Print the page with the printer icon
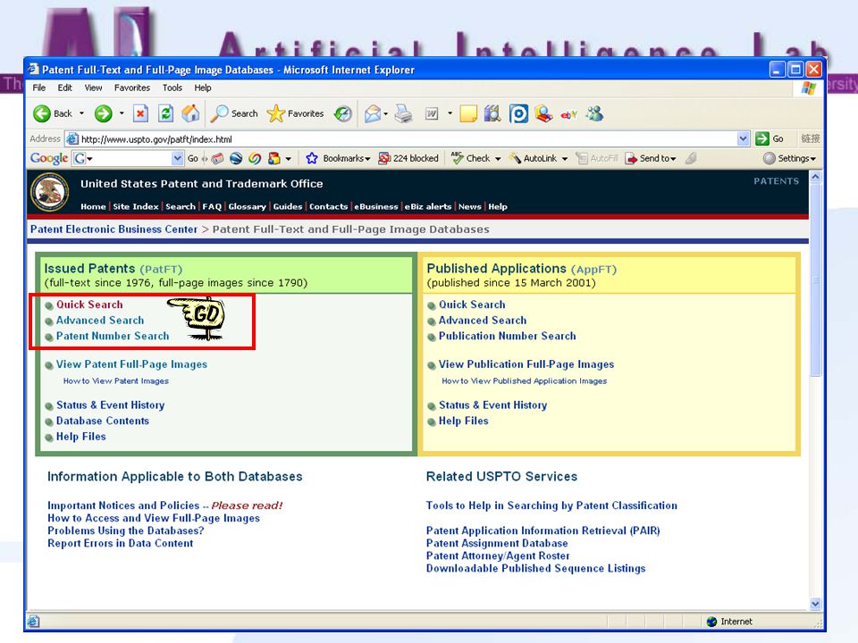 [x=404, y=113]
